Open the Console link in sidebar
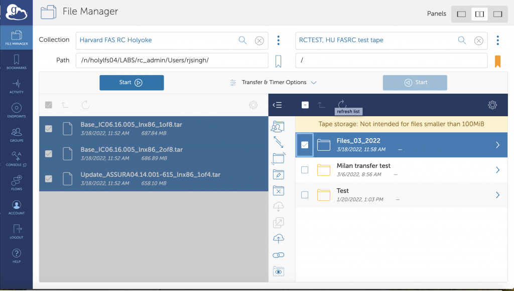Image resolution: width=514 pixels, height=291 pixels. pyautogui.click(x=17, y=159)
